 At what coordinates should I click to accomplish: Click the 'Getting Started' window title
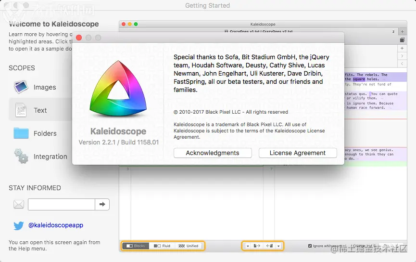[207, 6]
